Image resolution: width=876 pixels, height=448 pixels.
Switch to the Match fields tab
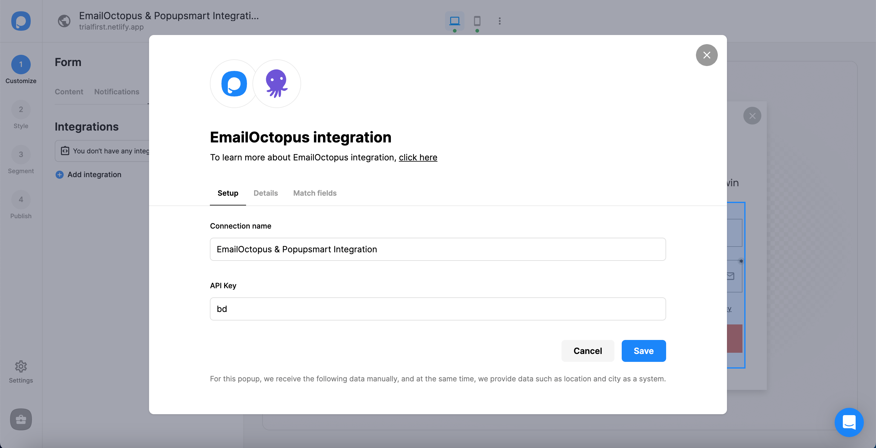click(315, 193)
